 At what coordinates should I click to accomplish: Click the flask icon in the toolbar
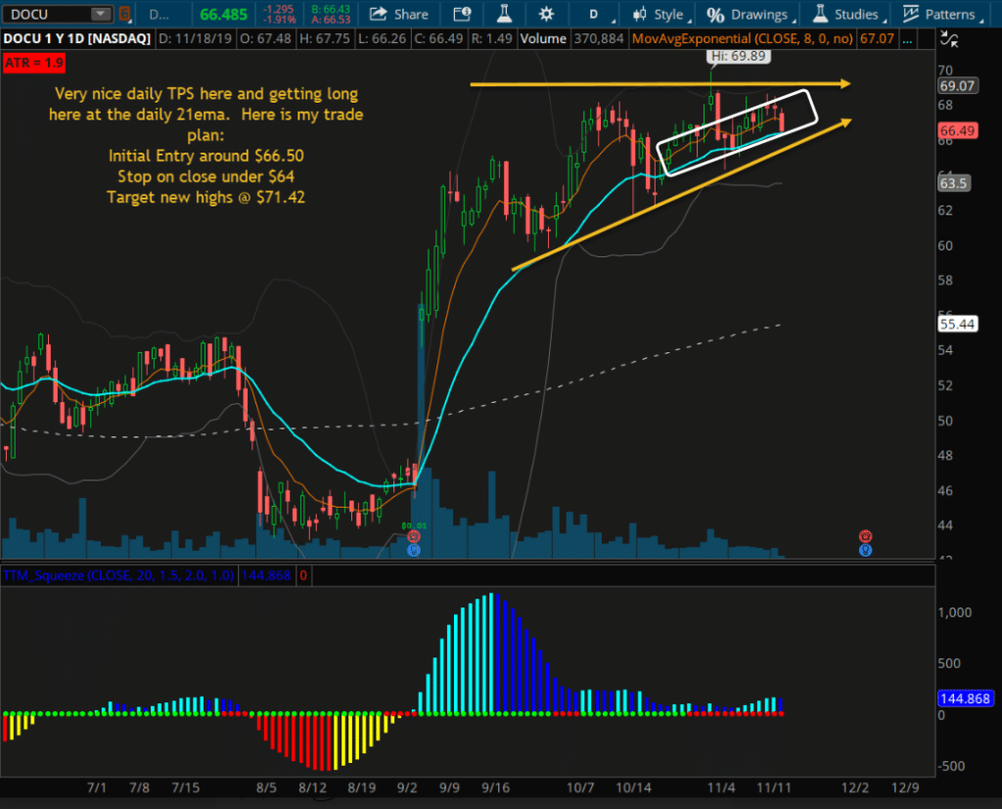[x=504, y=14]
